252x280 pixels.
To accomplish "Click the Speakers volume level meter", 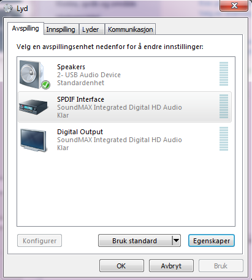I will coord(224,74).
